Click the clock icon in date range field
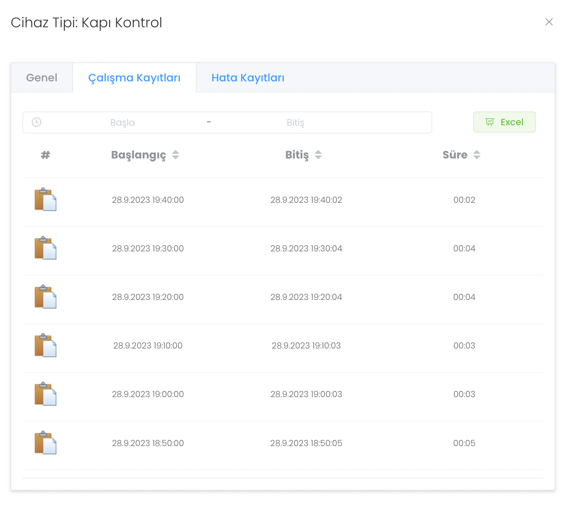 click(x=37, y=122)
